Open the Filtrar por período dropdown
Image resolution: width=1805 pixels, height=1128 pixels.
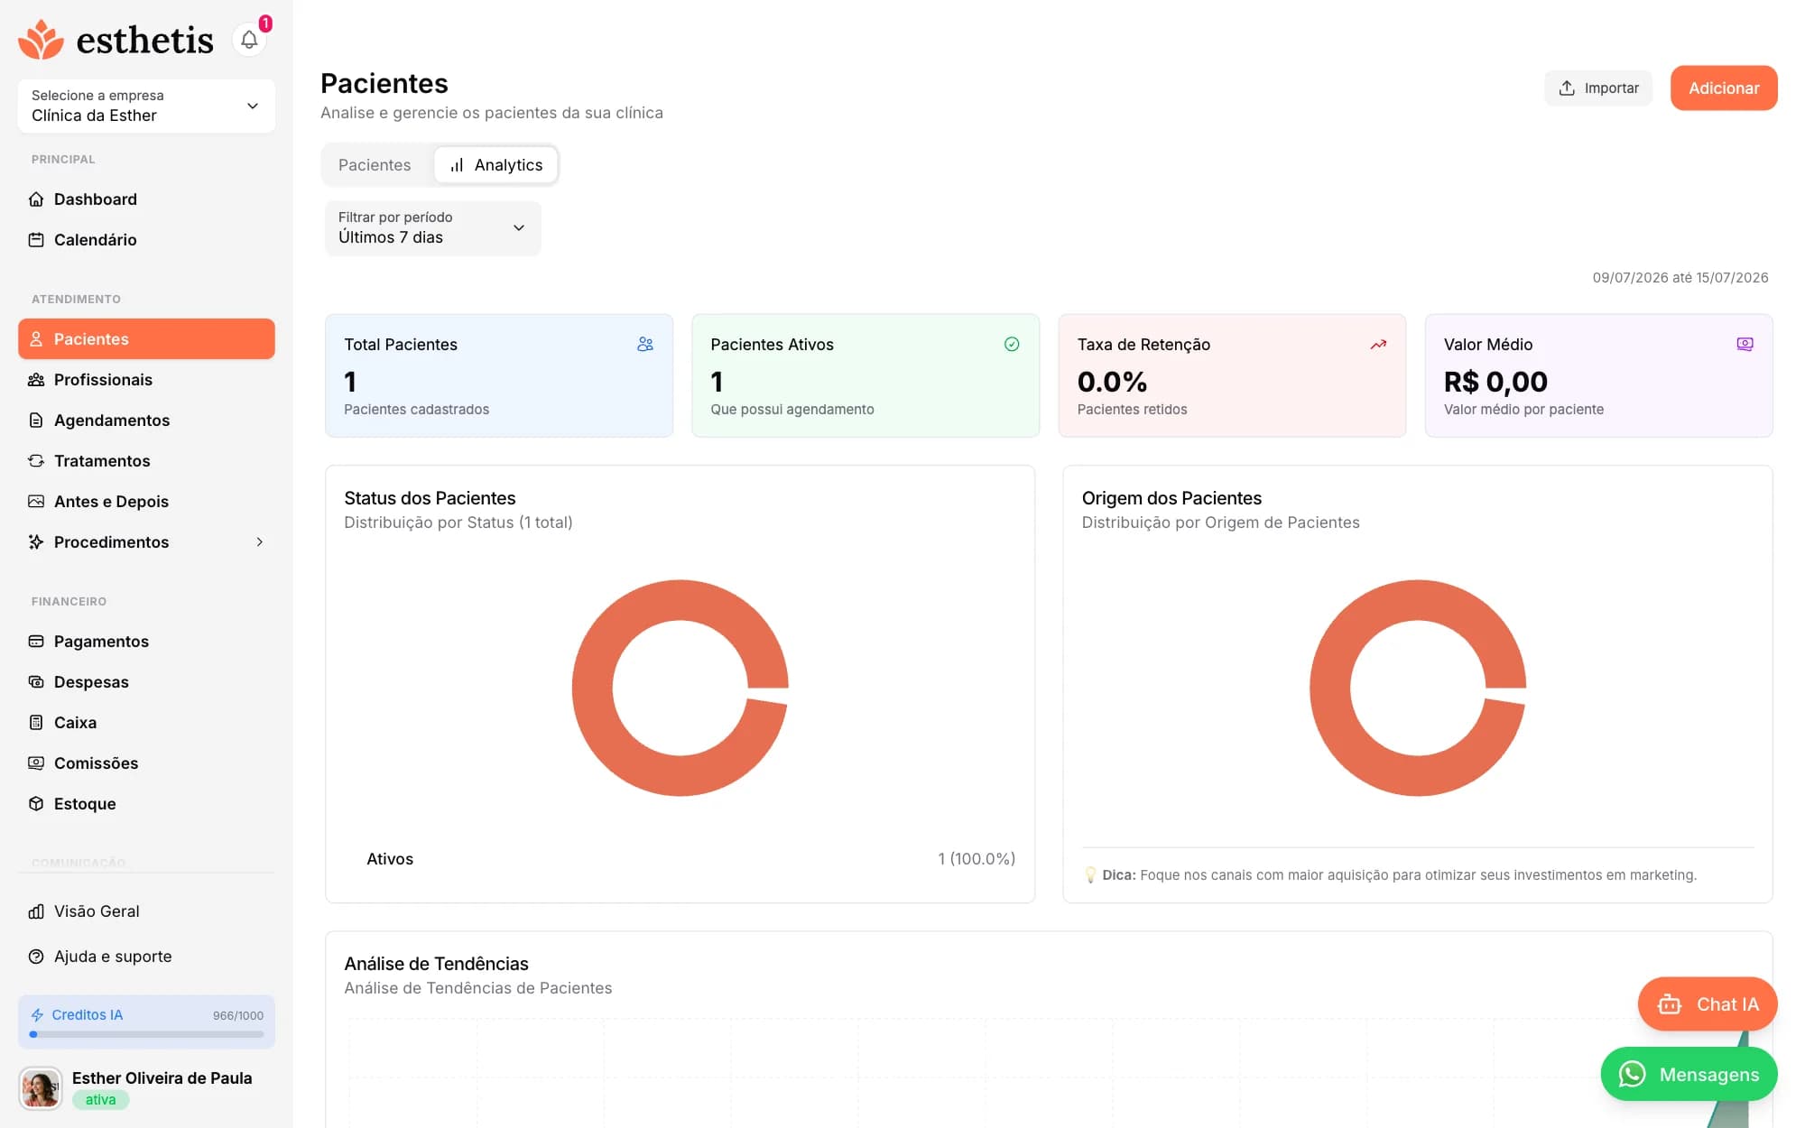pyautogui.click(x=433, y=228)
